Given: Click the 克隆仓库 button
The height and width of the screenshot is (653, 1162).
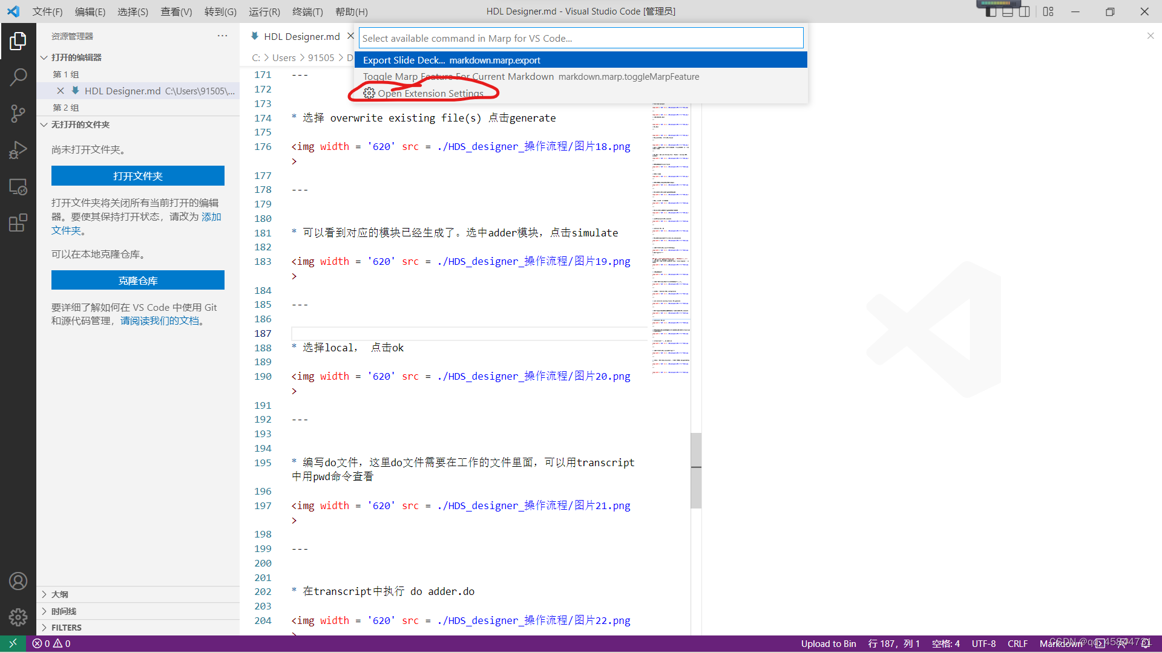Looking at the screenshot, I should coord(137,281).
